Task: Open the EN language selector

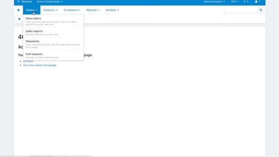Action: (235, 2)
